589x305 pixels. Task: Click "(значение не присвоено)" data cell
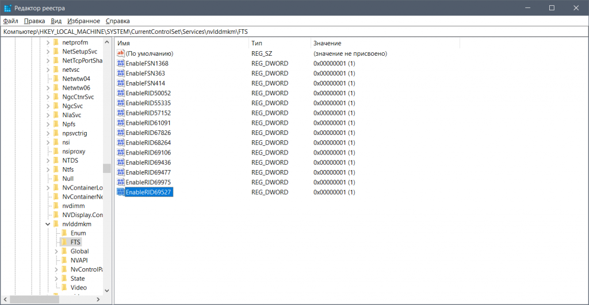pyautogui.click(x=350, y=53)
